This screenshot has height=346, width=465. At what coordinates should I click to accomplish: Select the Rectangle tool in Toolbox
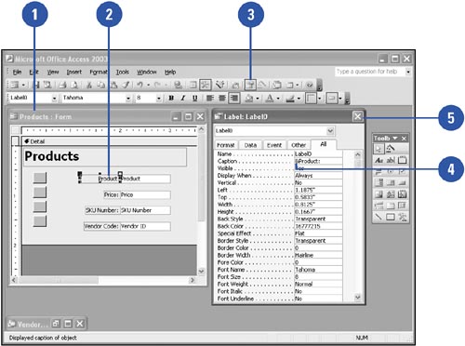coord(391,217)
